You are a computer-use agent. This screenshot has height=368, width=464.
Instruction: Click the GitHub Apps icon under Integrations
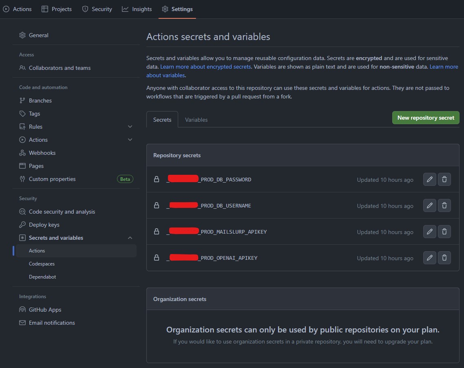pyautogui.click(x=22, y=310)
